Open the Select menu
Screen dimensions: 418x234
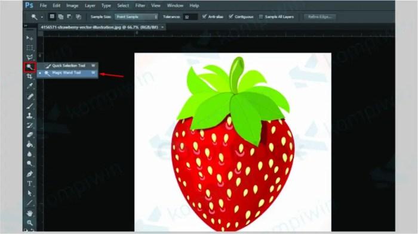(123, 5)
